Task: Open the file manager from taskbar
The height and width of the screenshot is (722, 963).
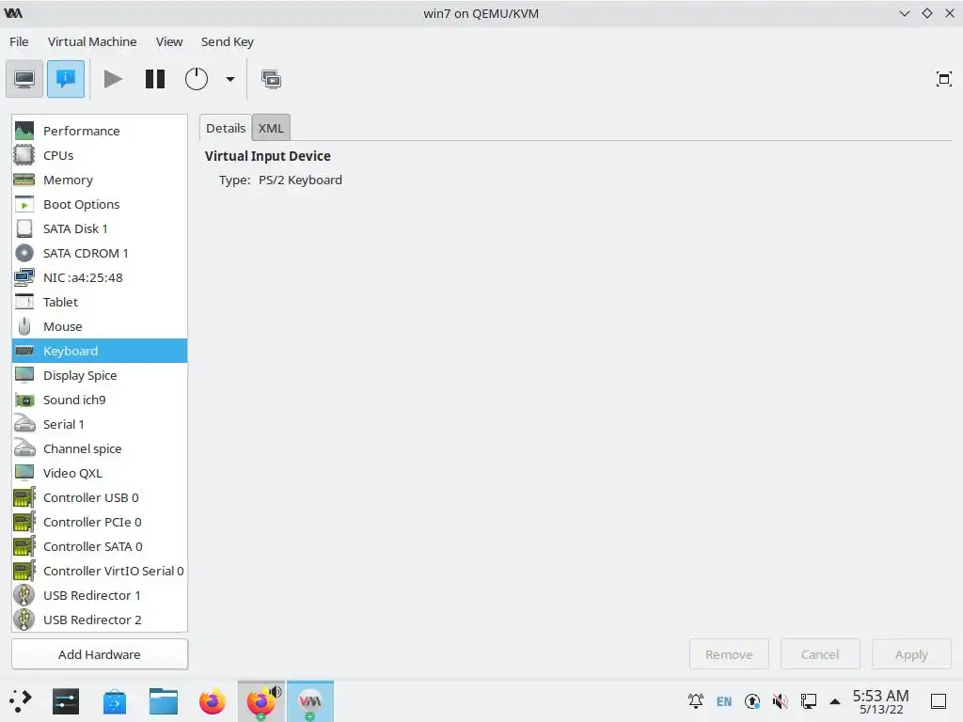Action: 164,701
